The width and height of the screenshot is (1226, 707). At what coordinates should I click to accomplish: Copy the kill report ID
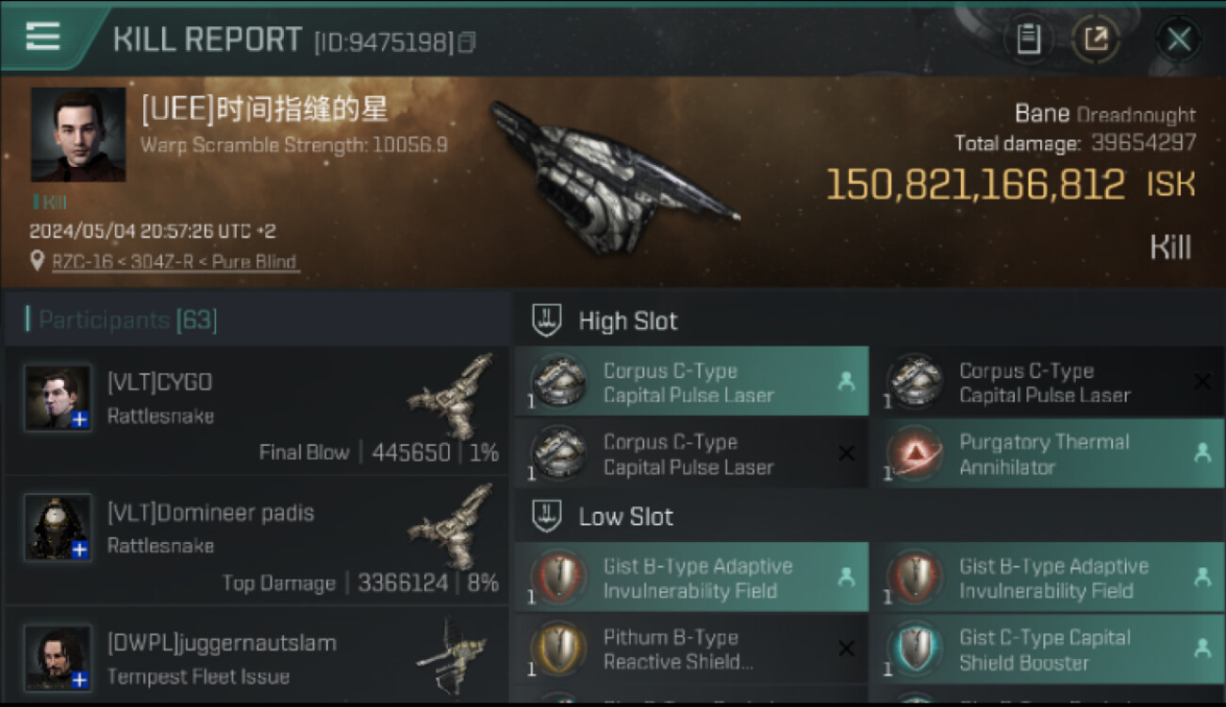pyautogui.click(x=467, y=42)
